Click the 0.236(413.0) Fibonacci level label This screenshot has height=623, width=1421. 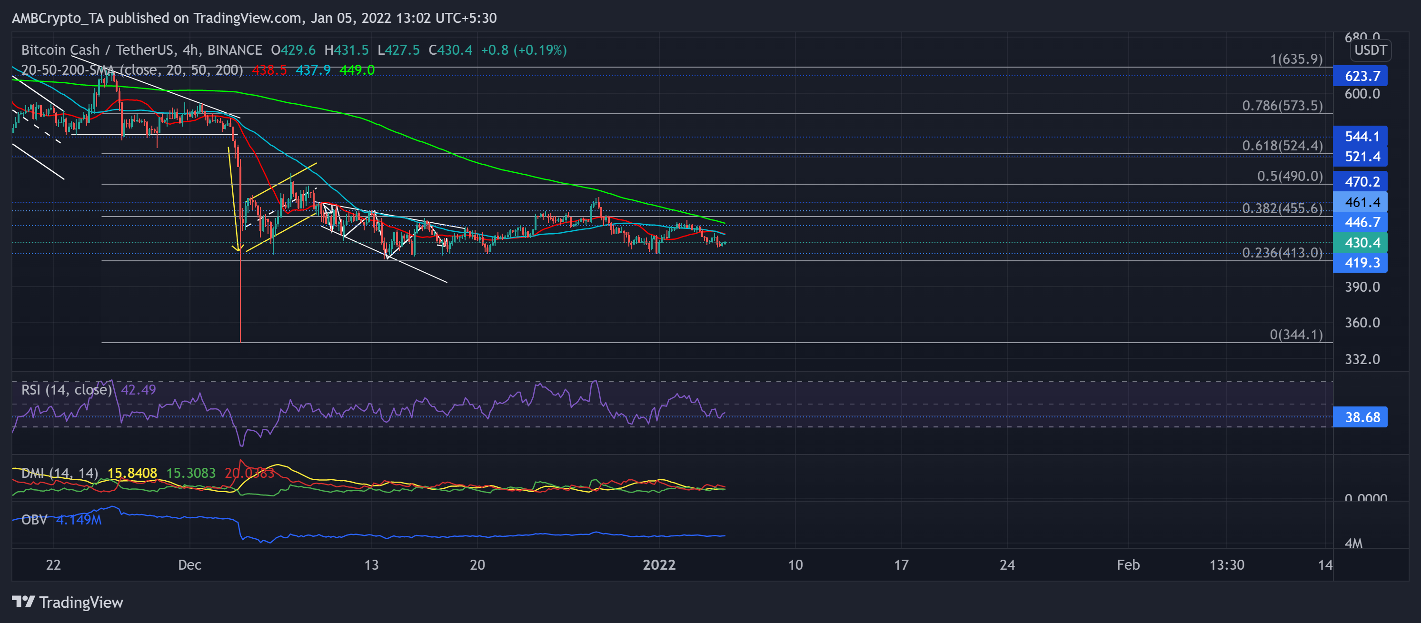pos(1282,253)
